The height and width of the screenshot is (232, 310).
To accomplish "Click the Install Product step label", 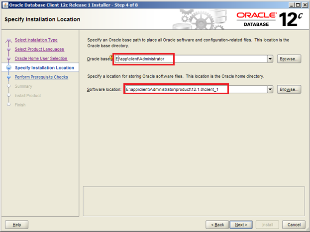I will point(28,96).
